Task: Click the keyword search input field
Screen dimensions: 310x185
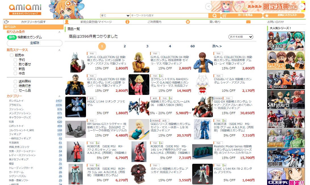Action: coord(169,15)
